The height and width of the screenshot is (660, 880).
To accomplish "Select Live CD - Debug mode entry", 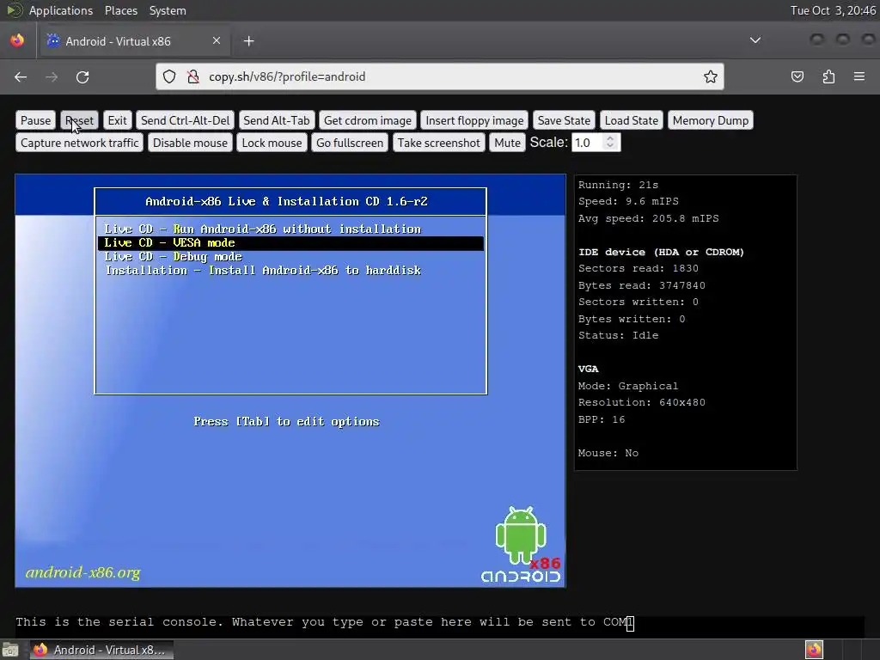I will click(290, 256).
